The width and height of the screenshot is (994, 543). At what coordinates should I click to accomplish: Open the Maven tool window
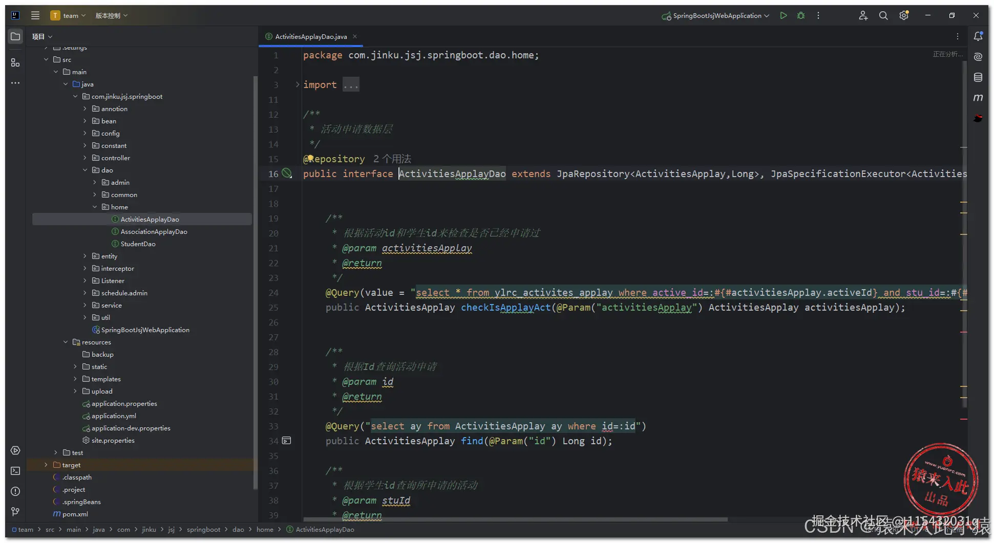(978, 98)
